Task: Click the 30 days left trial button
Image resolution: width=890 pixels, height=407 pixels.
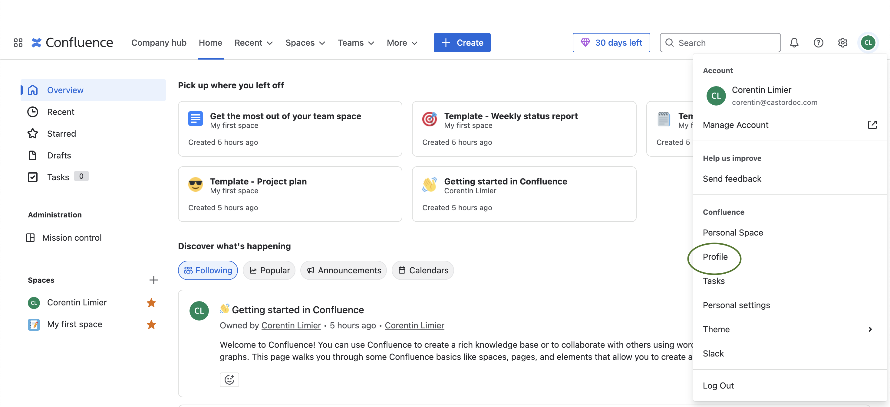Action: click(611, 42)
